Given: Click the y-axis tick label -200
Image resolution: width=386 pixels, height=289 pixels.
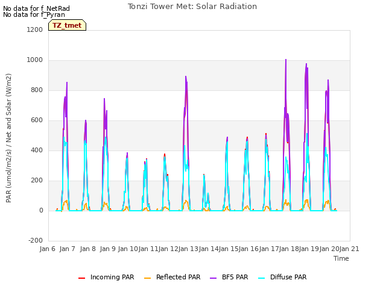Looking at the screenshot, I should click(x=36, y=240).
